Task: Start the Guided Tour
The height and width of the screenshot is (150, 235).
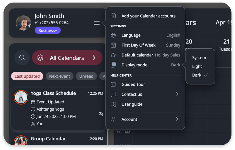Action: [x=145, y=84]
